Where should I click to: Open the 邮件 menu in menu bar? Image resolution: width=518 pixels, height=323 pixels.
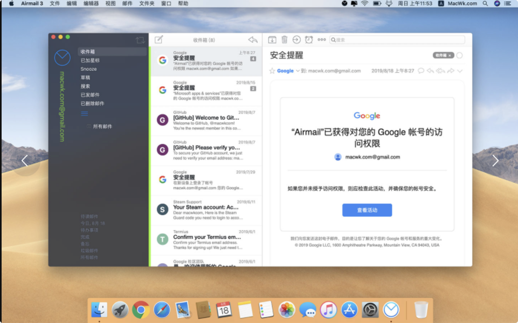click(x=127, y=4)
